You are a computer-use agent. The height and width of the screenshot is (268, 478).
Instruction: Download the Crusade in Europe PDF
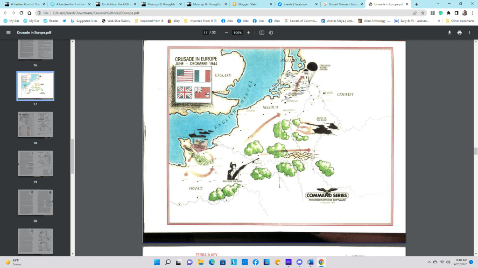(450, 33)
